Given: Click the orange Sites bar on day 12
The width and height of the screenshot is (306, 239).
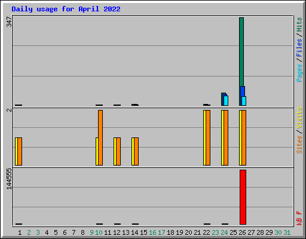Looking at the screenshot, I should 118,151.
